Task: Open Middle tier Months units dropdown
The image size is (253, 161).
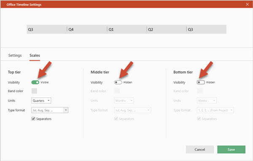Action: click(124, 100)
